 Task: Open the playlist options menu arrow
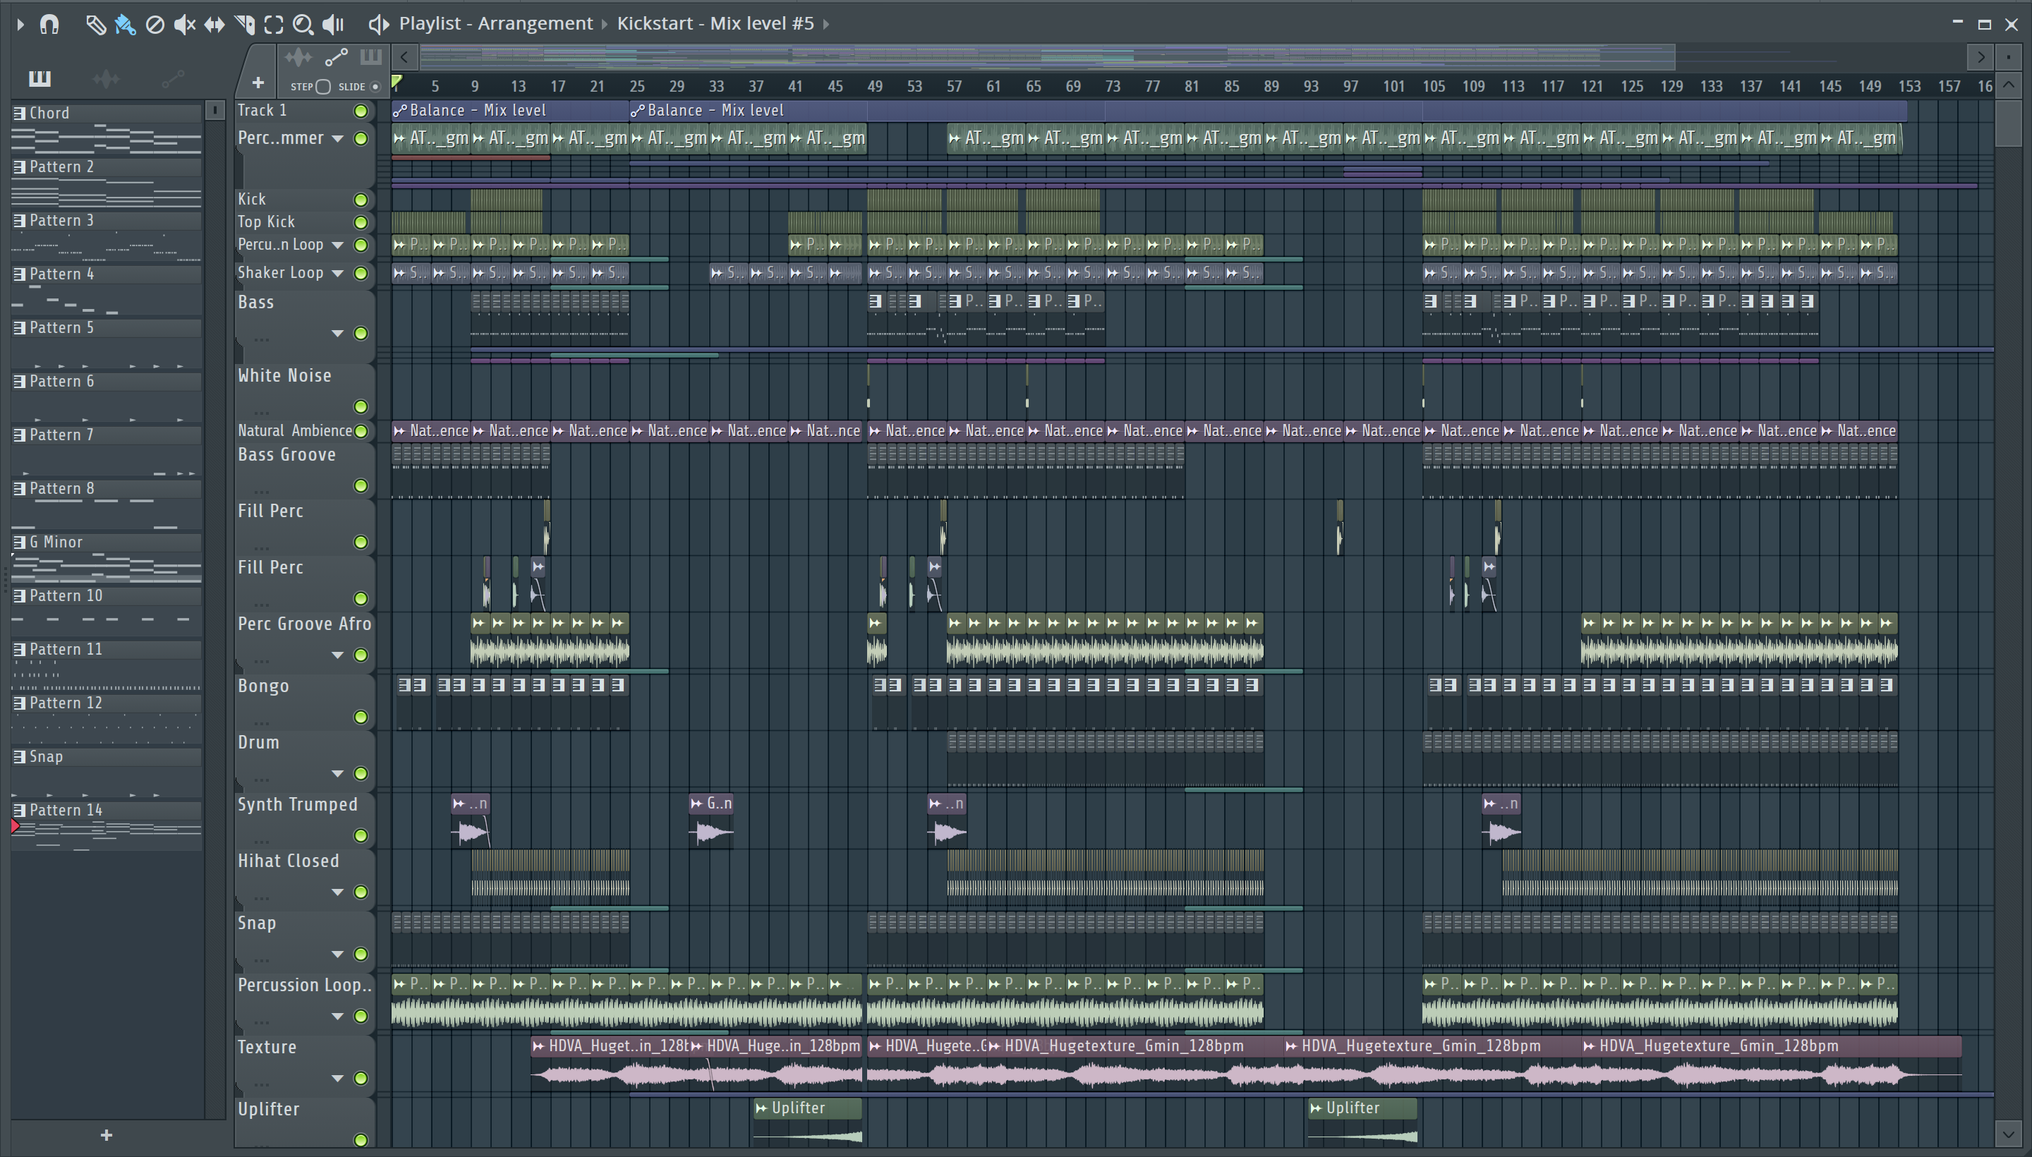tap(20, 24)
